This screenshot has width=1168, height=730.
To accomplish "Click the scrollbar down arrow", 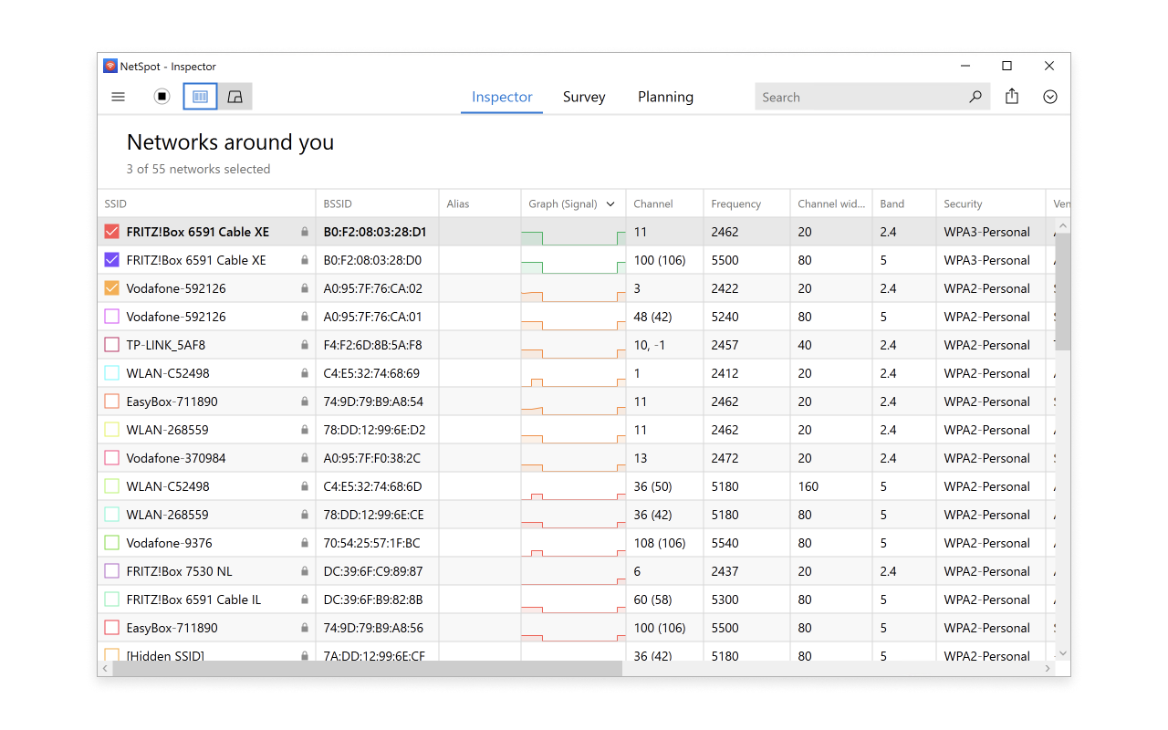I will click(1062, 653).
